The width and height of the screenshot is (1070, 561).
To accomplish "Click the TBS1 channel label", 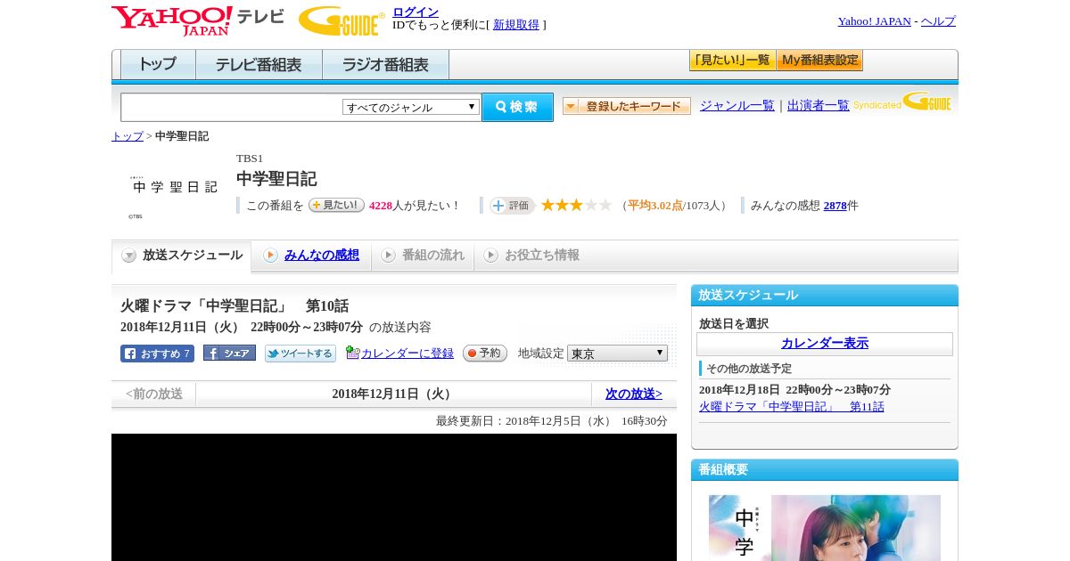I will point(250,159).
